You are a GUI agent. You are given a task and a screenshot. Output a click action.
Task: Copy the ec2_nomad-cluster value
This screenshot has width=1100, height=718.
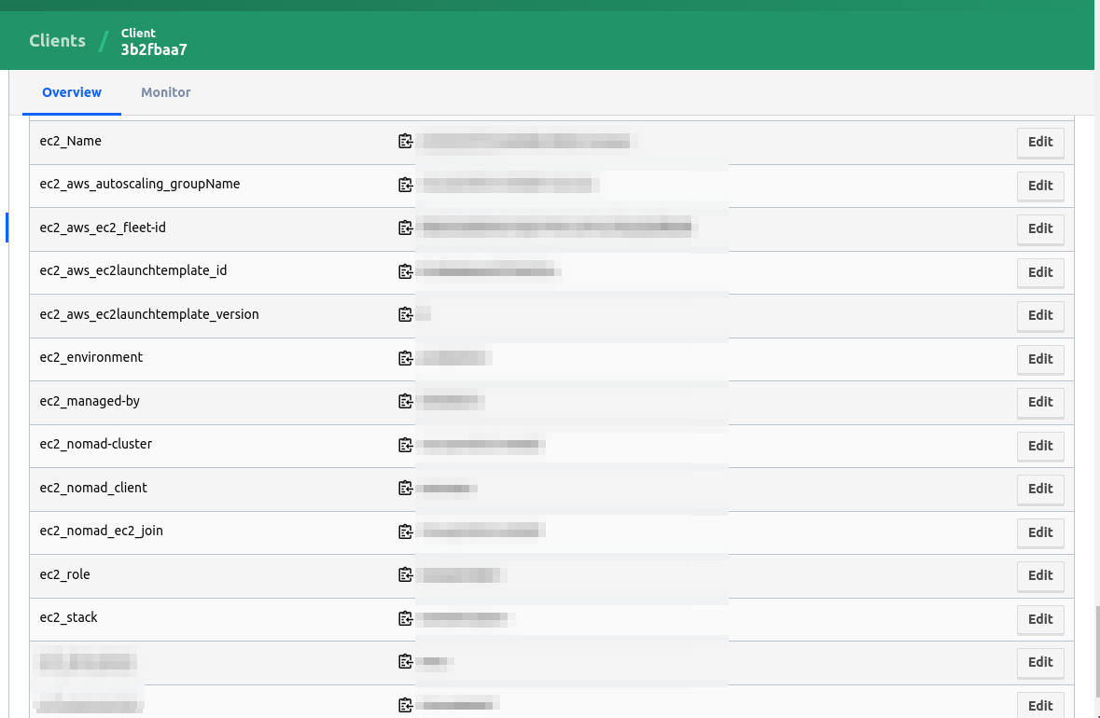(x=406, y=445)
